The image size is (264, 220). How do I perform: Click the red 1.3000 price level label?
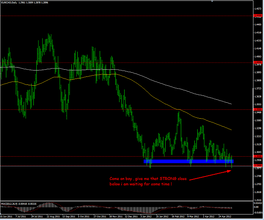click(258, 156)
